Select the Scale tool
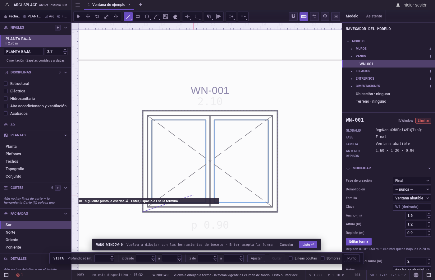435x280 pixels. pos(107,16)
